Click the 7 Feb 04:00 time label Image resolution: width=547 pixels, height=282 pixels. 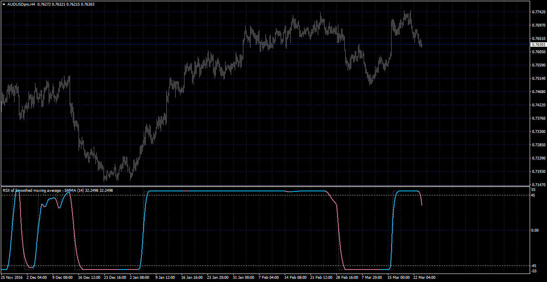[269, 278]
